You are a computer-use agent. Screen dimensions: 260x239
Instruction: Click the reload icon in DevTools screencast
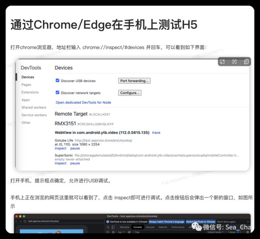[25, 221]
